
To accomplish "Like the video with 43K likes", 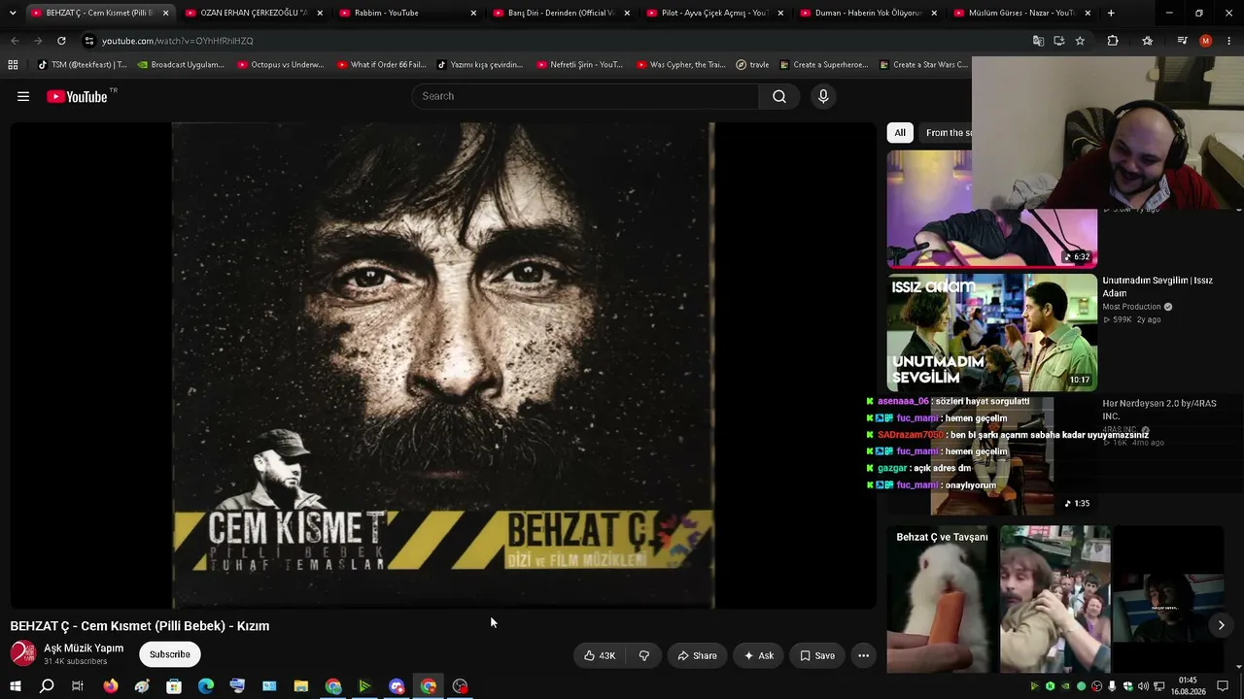I will click(x=599, y=655).
